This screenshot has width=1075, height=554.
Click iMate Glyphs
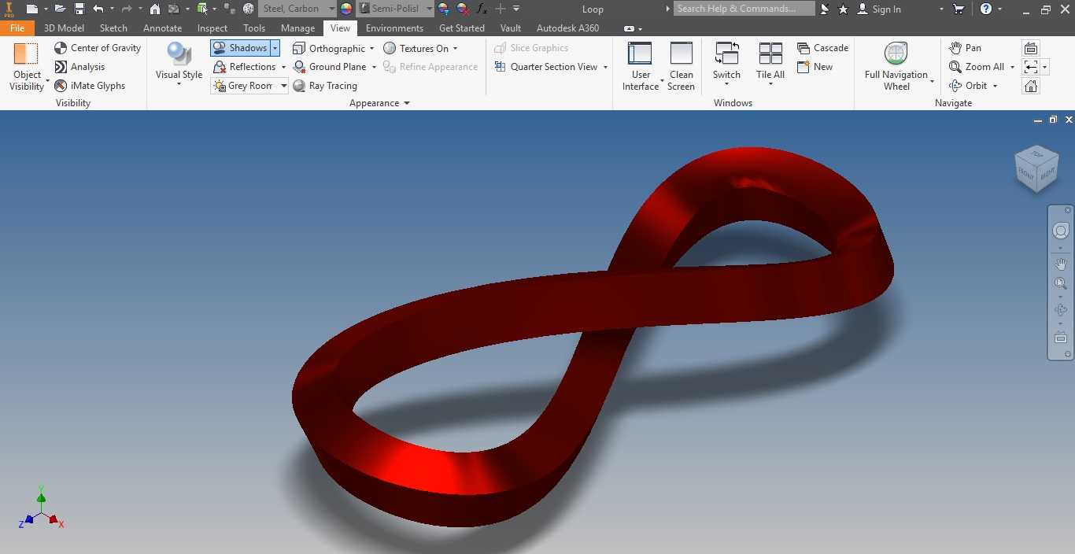[x=90, y=86]
